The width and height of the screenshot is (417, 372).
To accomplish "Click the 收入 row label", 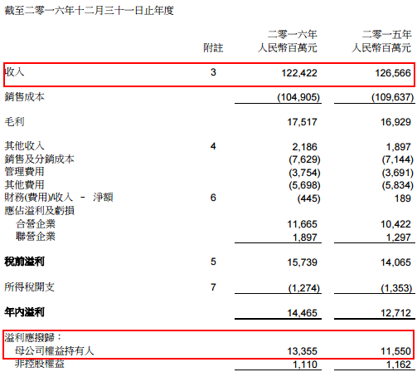I will pyautogui.click(x=14, y=72).
